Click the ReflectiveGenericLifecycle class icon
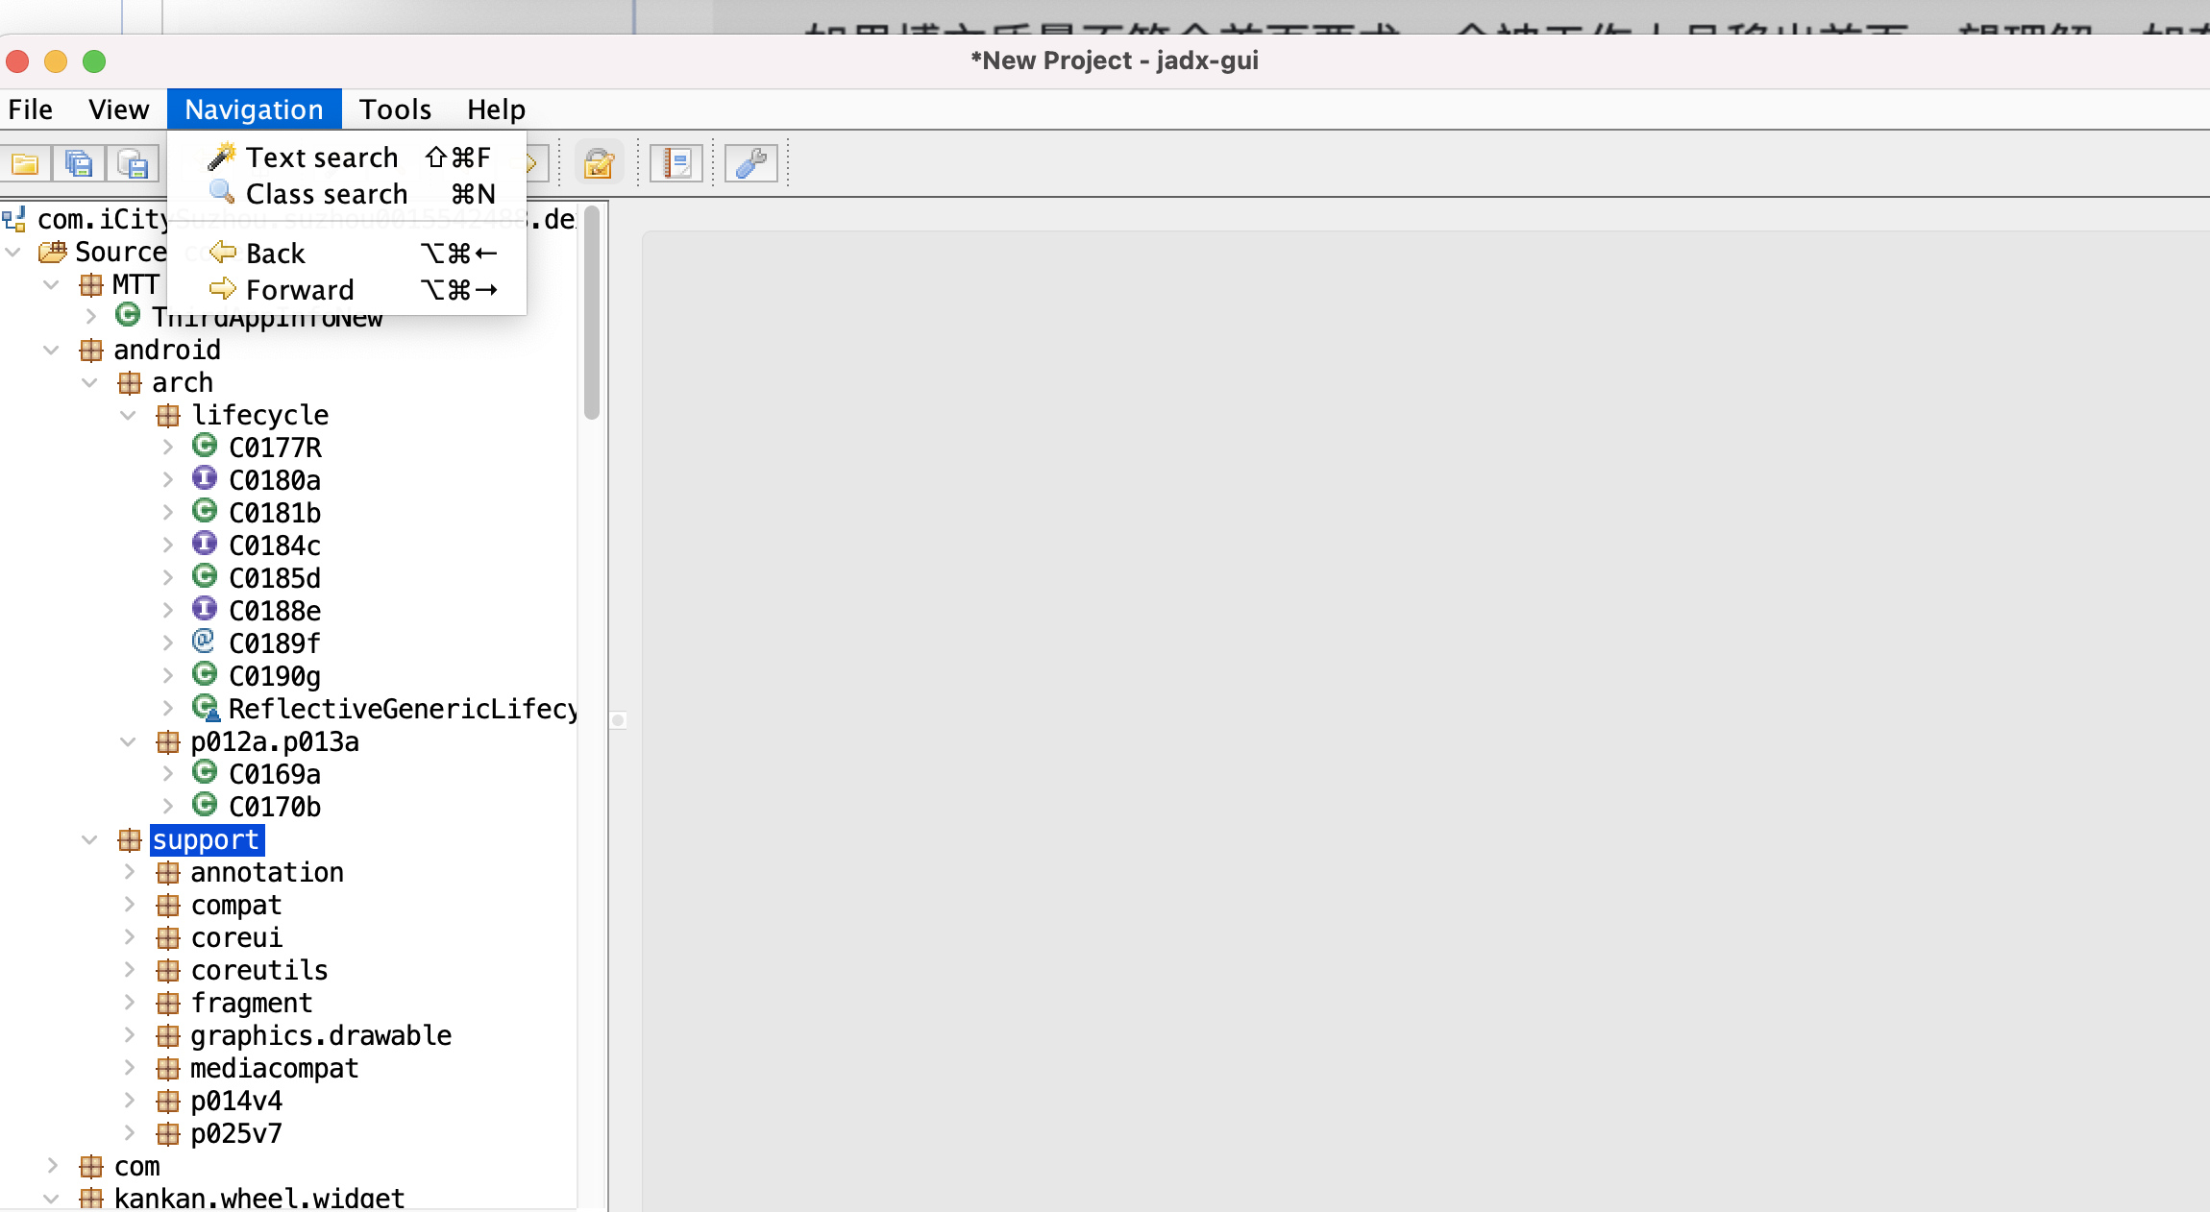Screen dimensions: 2210x1212 (206, 708)
